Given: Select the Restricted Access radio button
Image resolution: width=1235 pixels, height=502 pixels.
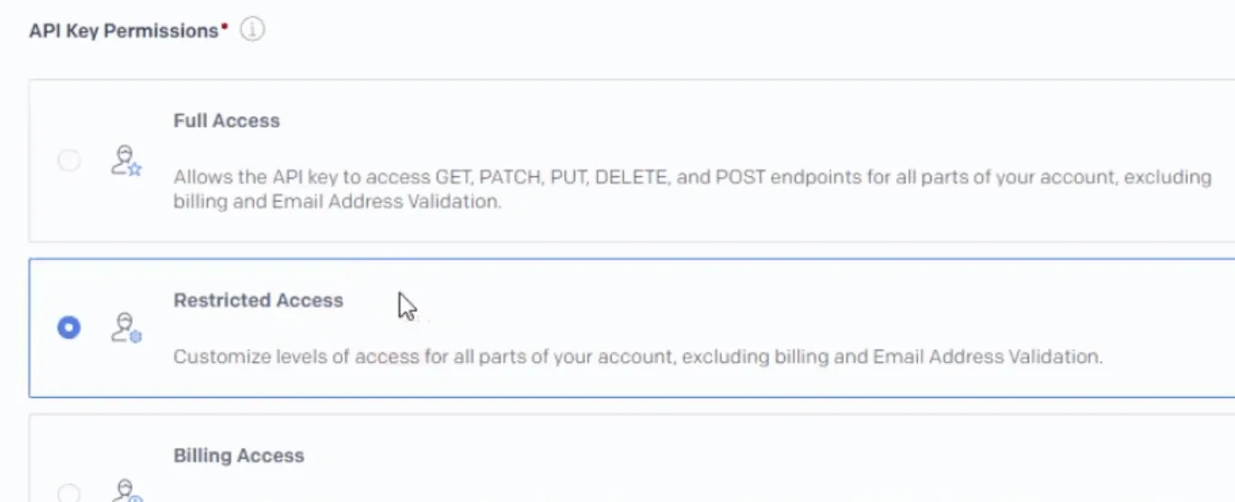Looking at the screenshot, I should point(69,328).
